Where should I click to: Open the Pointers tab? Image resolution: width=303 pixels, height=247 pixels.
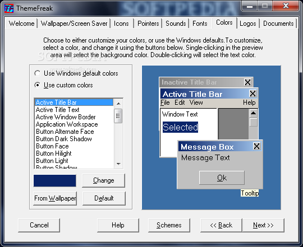pyautogui.click(x=148, y=24)
